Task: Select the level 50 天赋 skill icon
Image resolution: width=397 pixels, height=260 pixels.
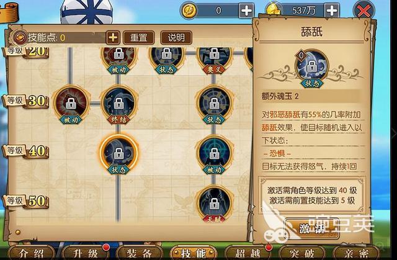Action: tap(214, 204)
